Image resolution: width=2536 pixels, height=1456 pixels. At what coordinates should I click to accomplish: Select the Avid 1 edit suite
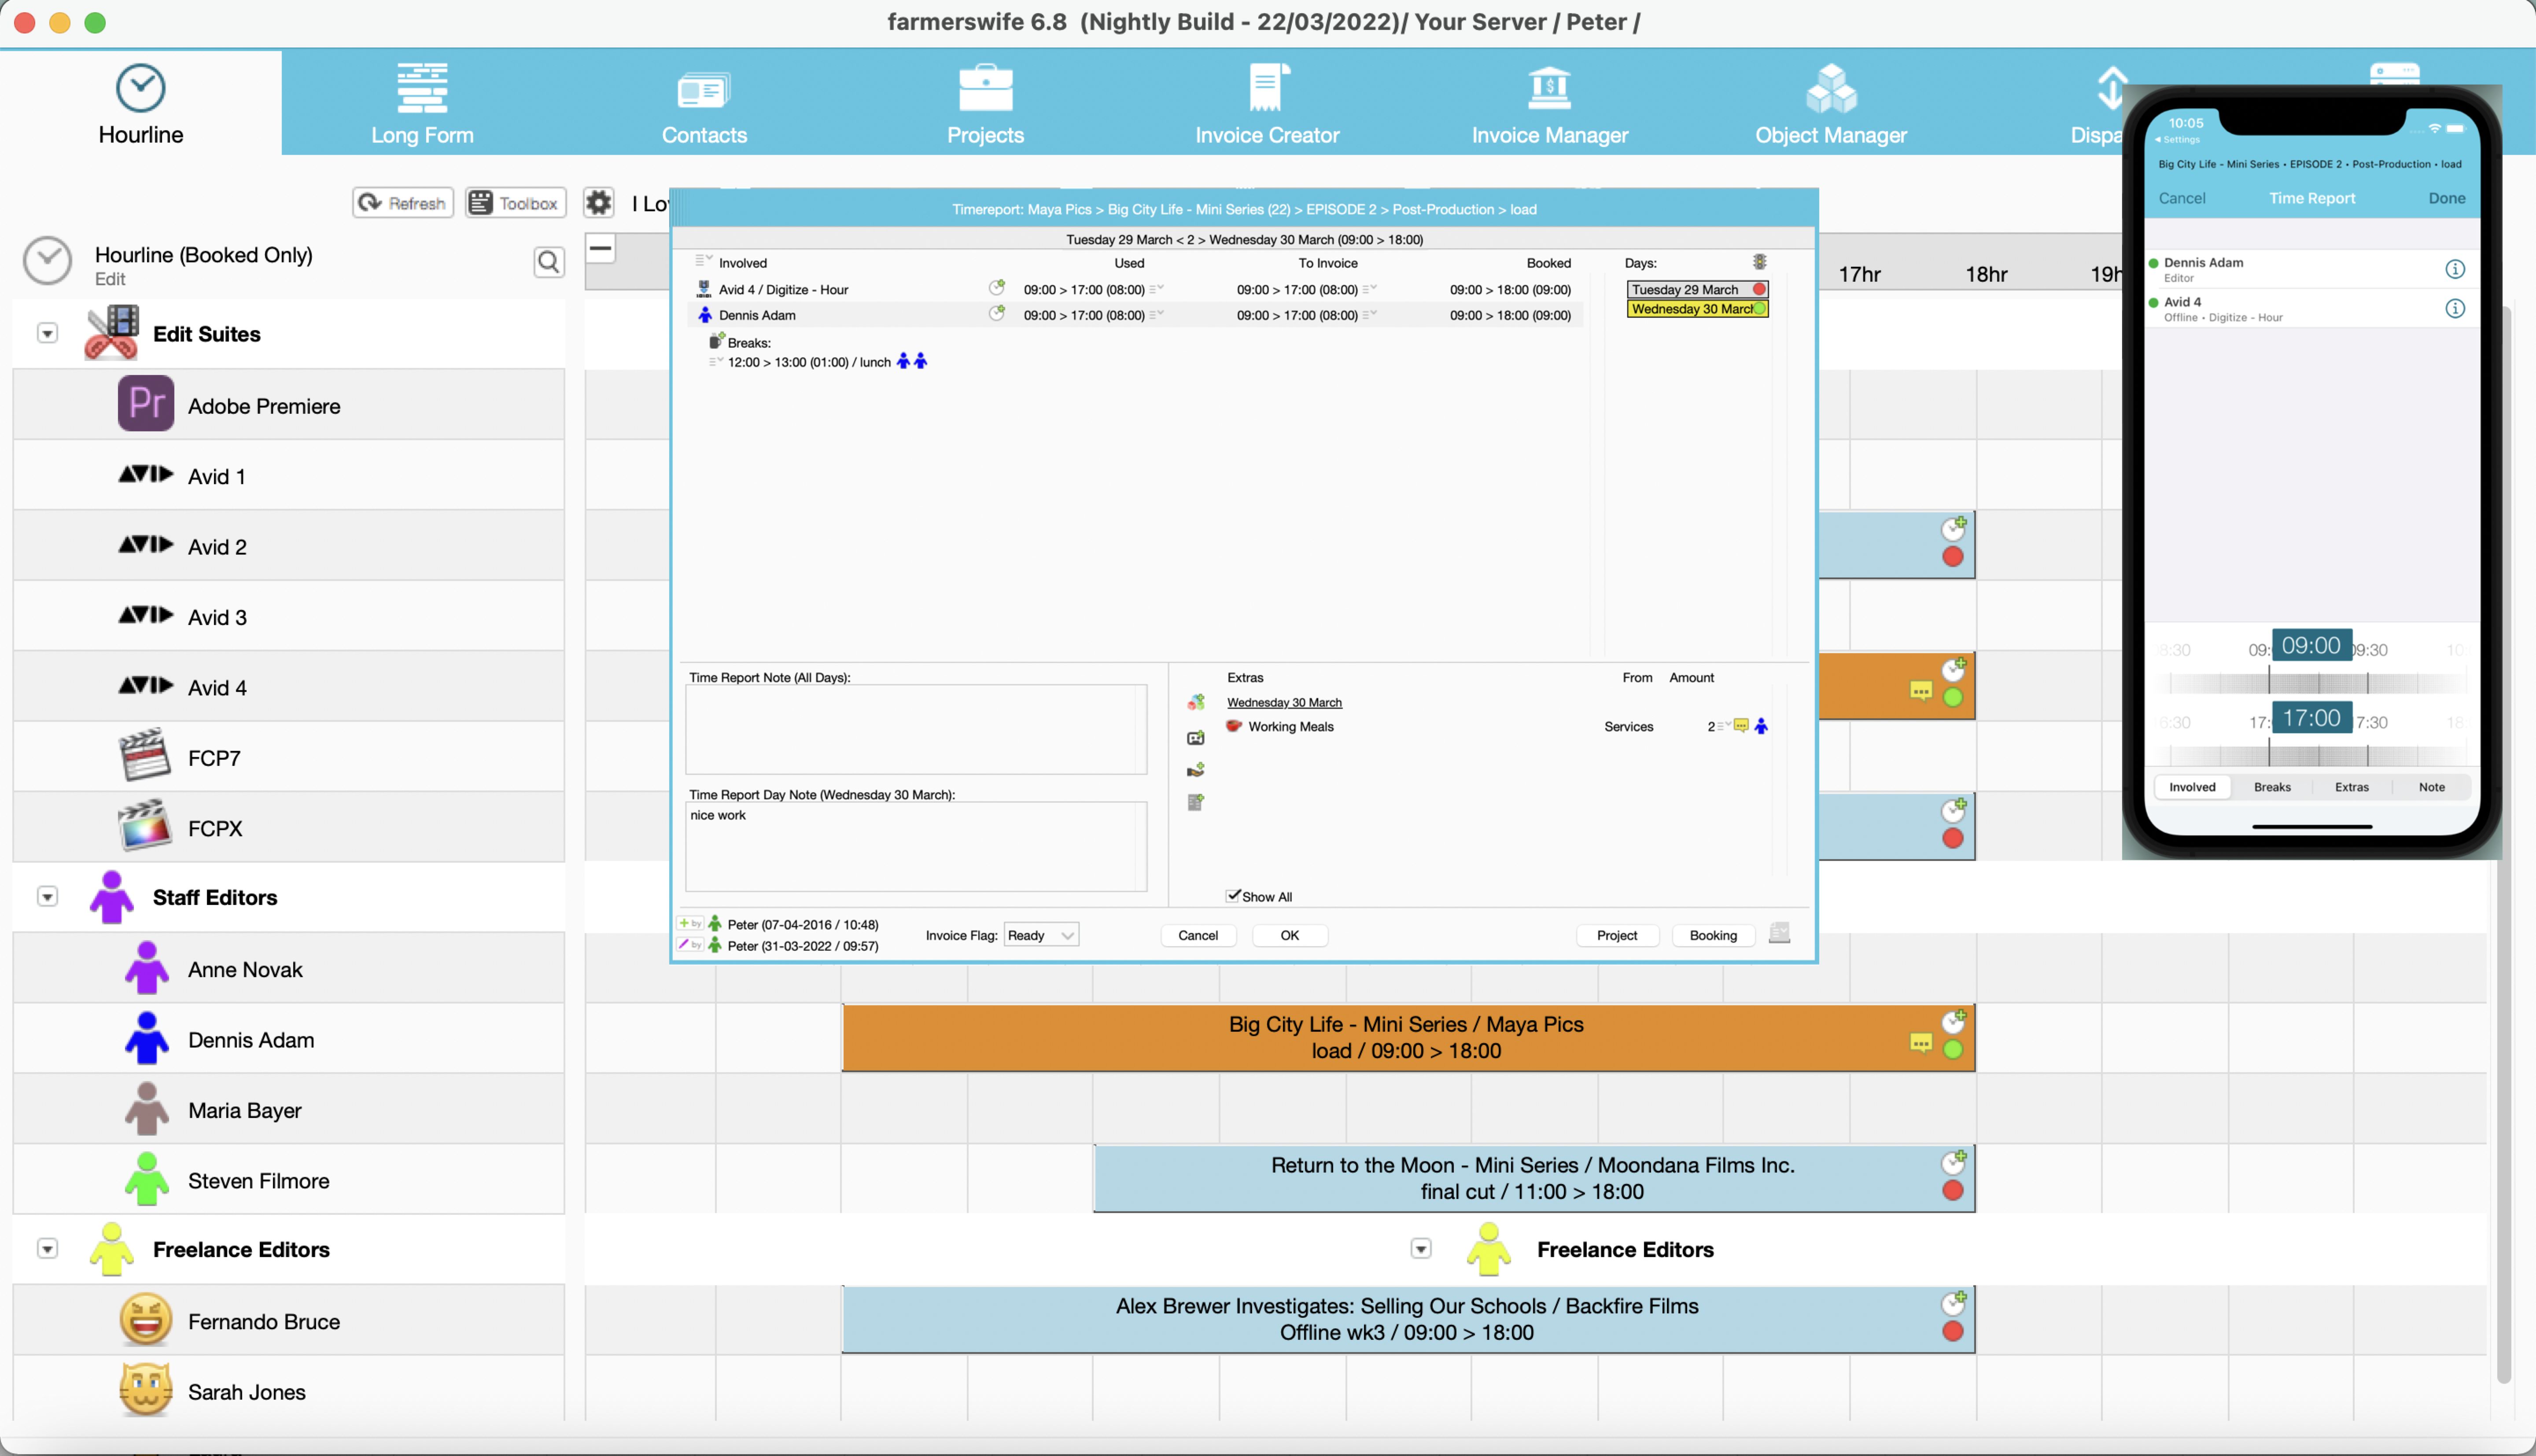pos(289,476)
